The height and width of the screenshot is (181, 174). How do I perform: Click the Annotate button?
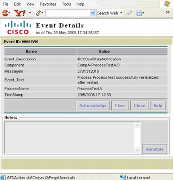155,149
